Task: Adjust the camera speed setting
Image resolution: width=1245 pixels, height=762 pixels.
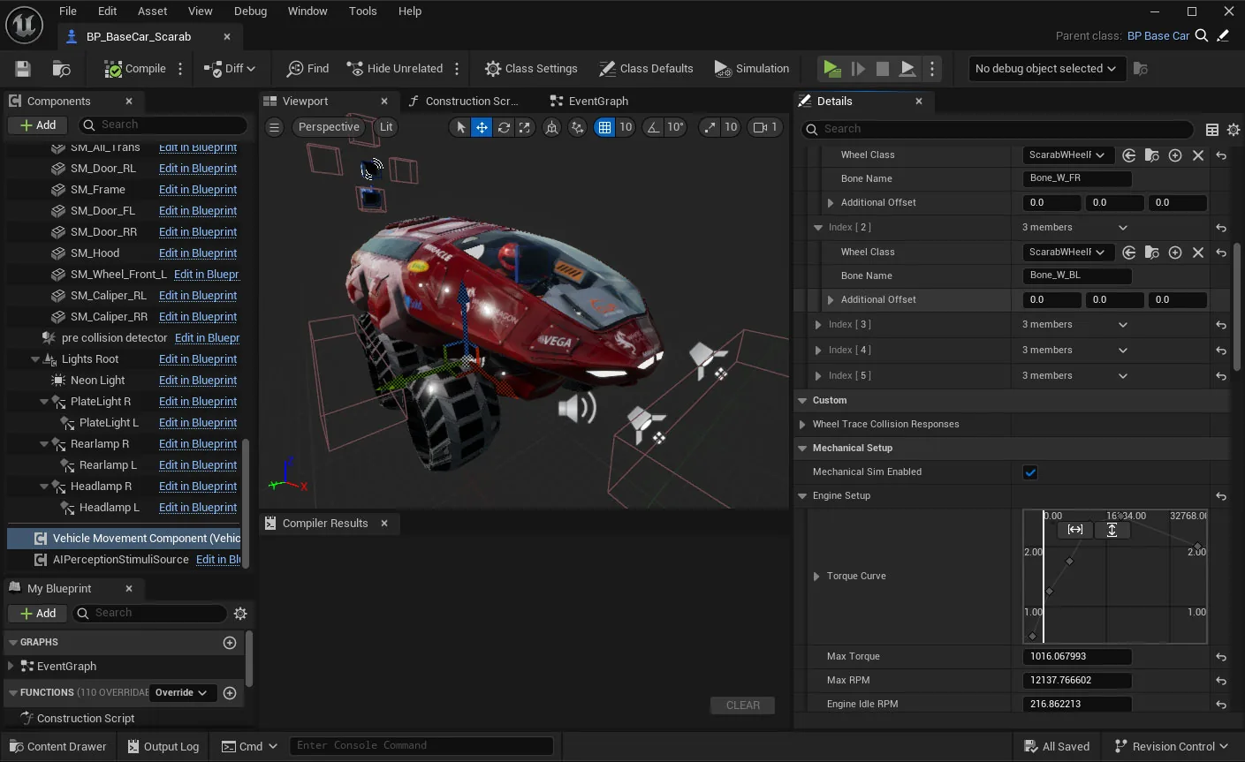Action: tap(765, 127)
